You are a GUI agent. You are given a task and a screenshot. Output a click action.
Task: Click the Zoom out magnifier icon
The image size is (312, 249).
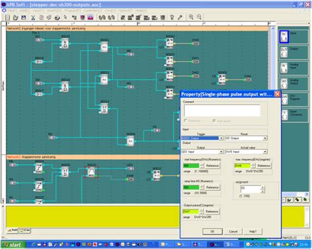coord(199,17)
